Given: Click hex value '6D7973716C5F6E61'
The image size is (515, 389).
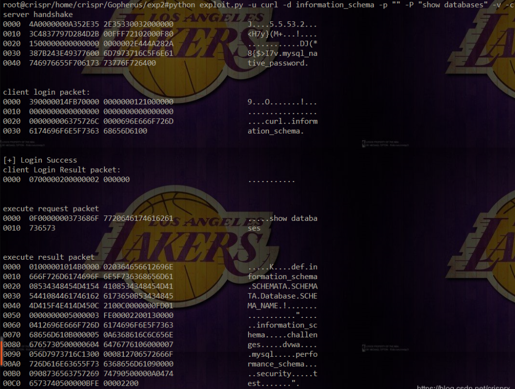Looking at the screenshot, I should tap(138, 54).
